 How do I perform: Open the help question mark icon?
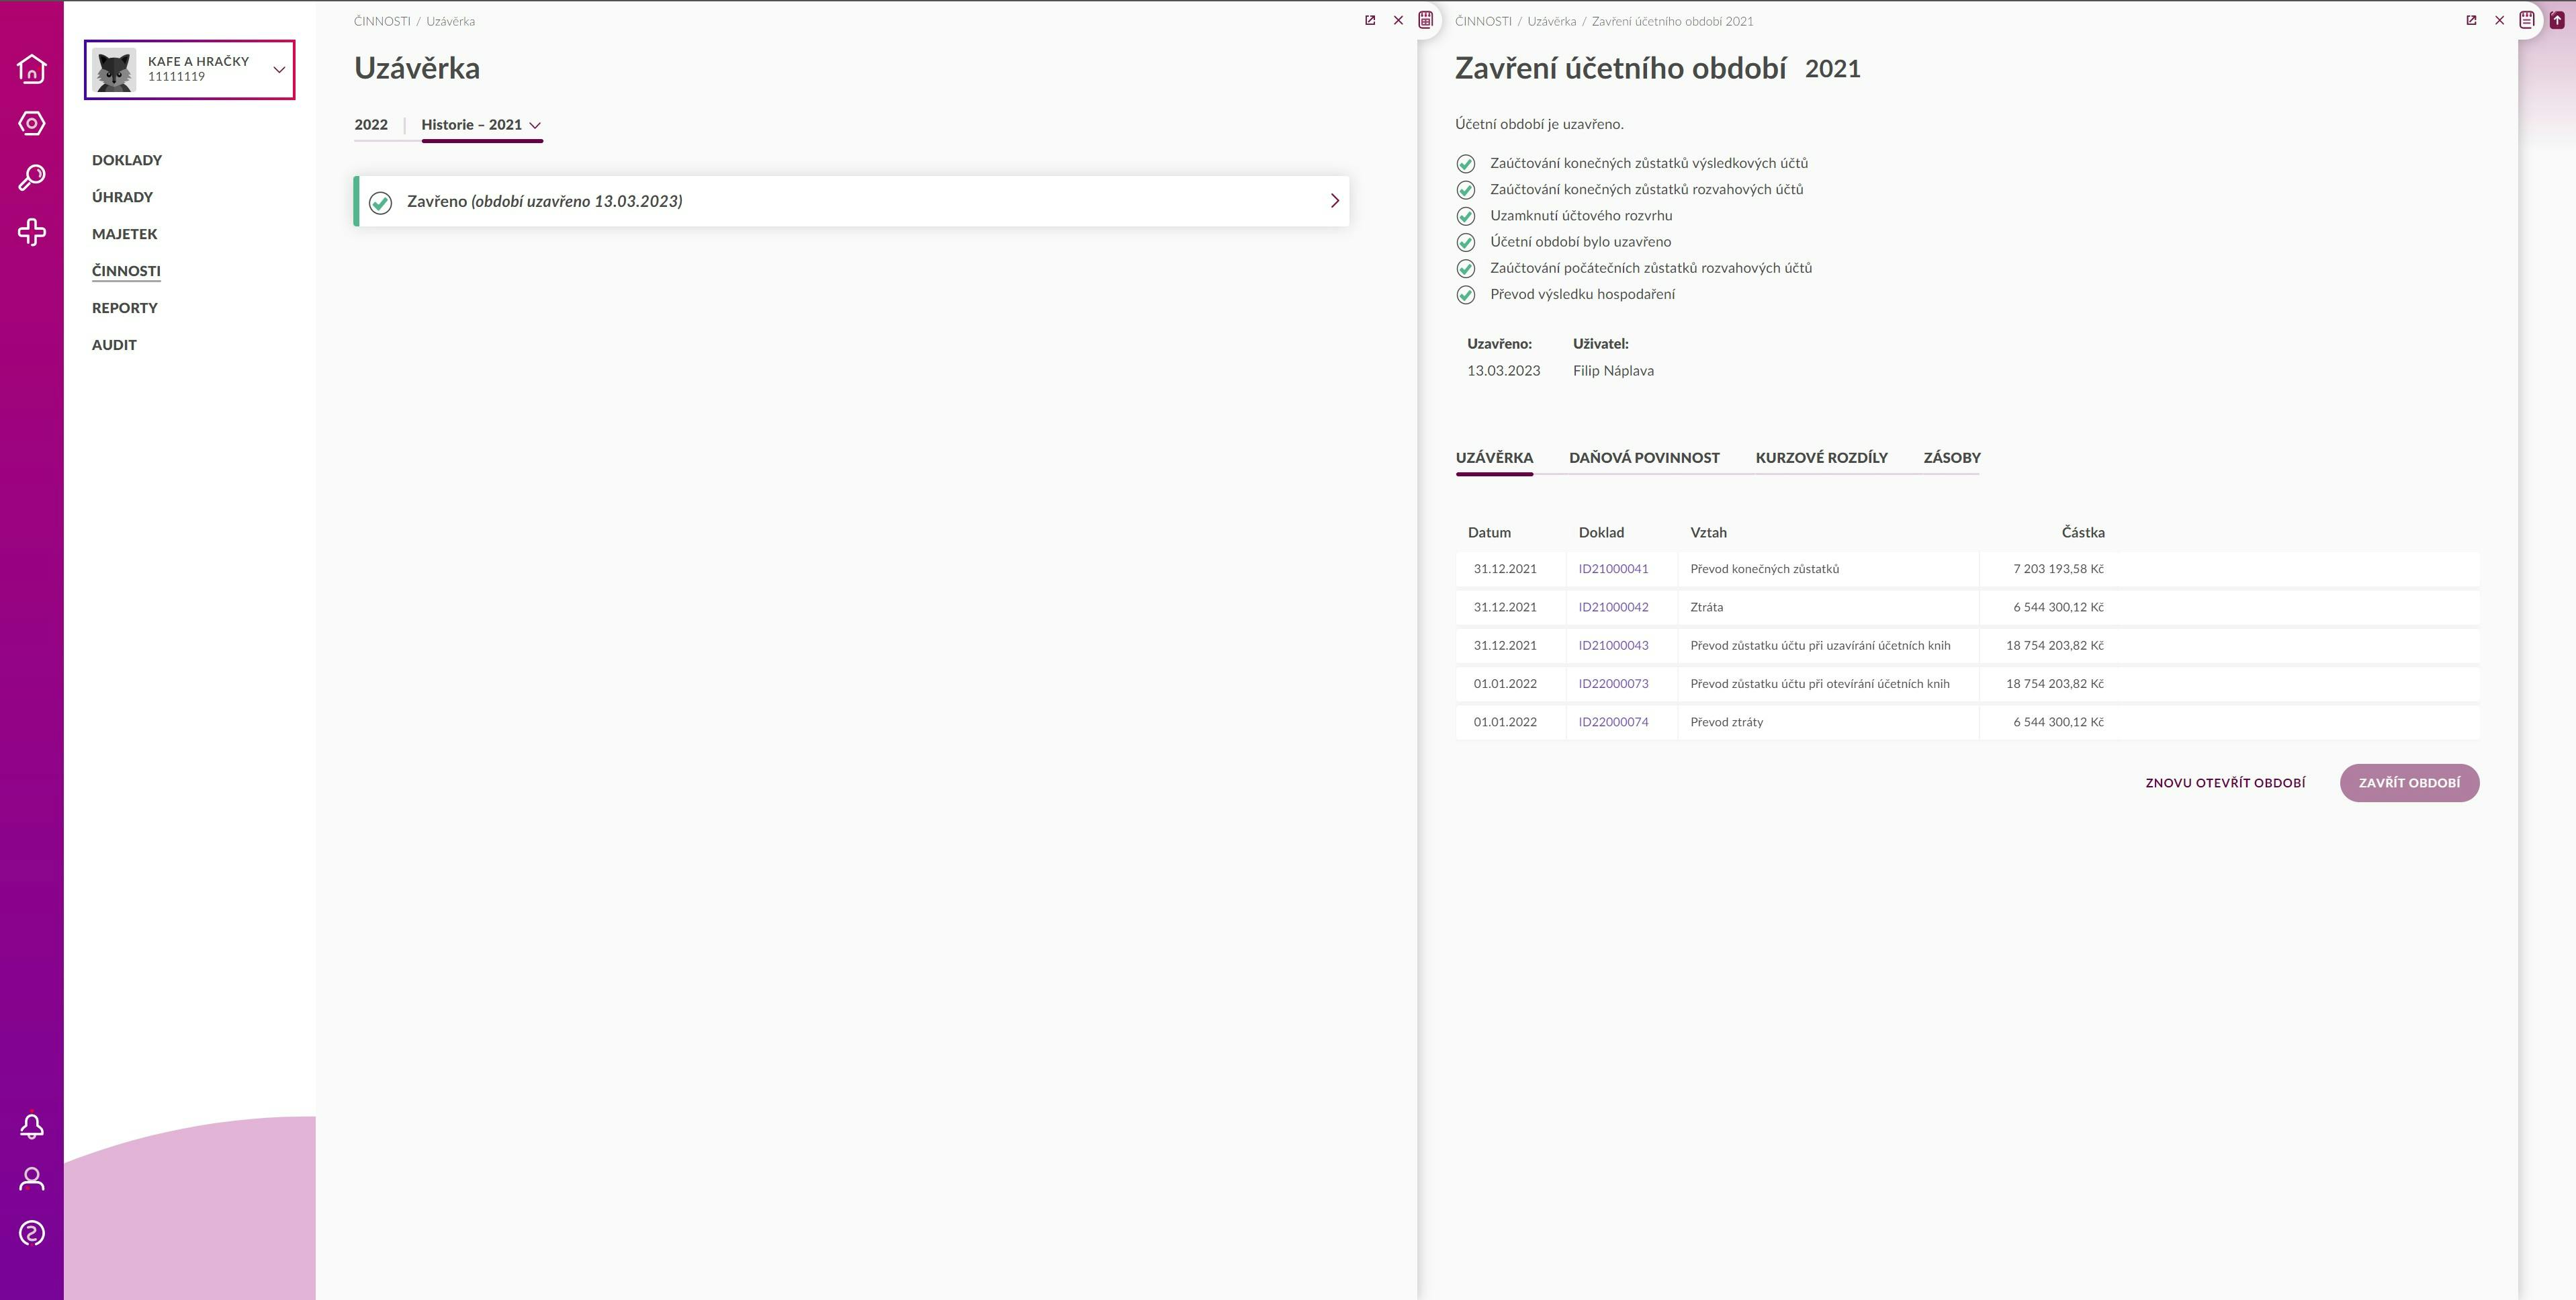click(32, 1233)
